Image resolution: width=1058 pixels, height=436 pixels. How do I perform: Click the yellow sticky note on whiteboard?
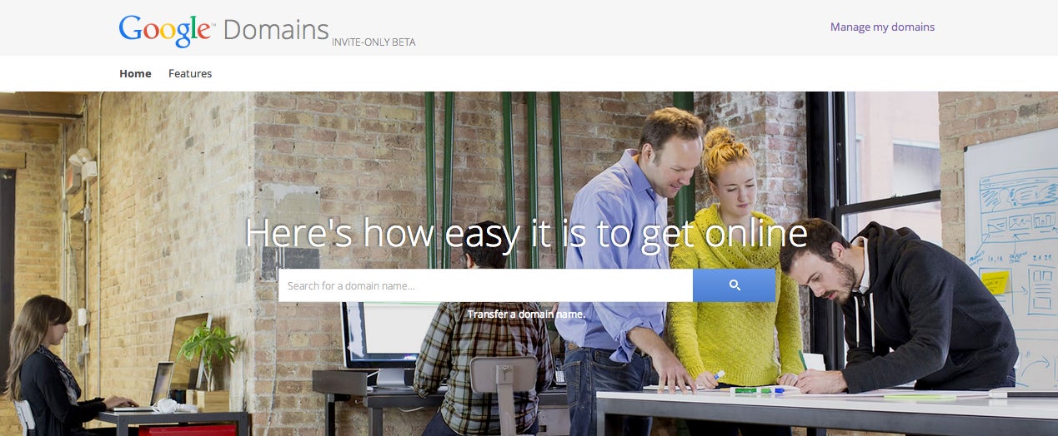click(x=995, y=281)
